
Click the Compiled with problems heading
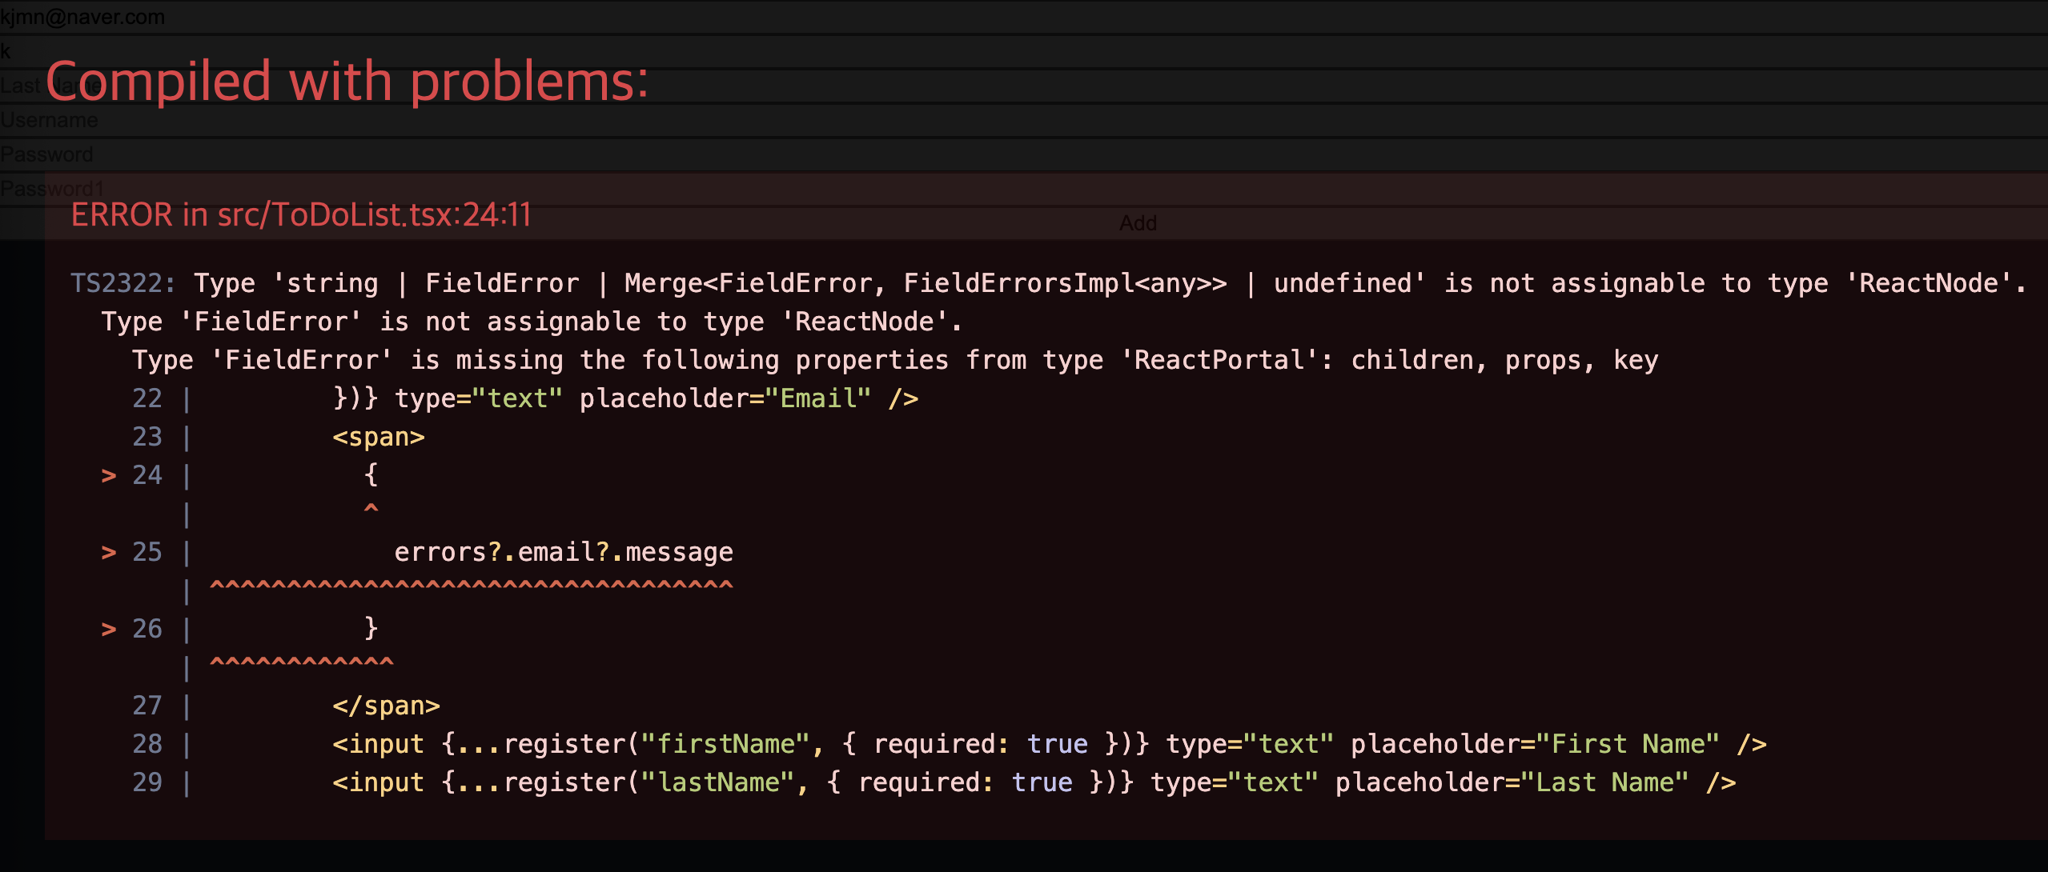point(347,82)
